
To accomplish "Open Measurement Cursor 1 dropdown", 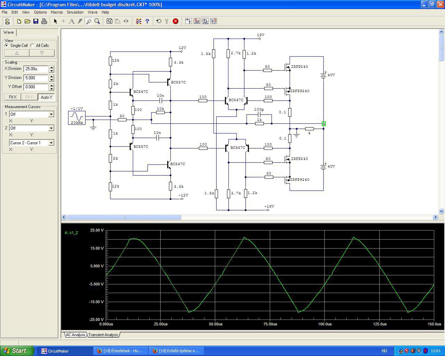I will pos(51,114).
